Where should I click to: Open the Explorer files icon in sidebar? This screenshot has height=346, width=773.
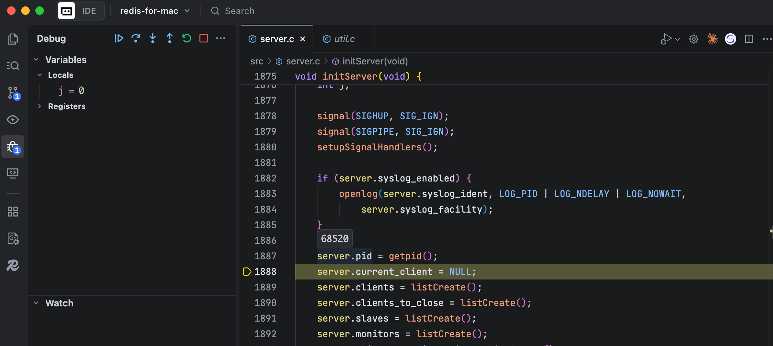click(13, 39)
